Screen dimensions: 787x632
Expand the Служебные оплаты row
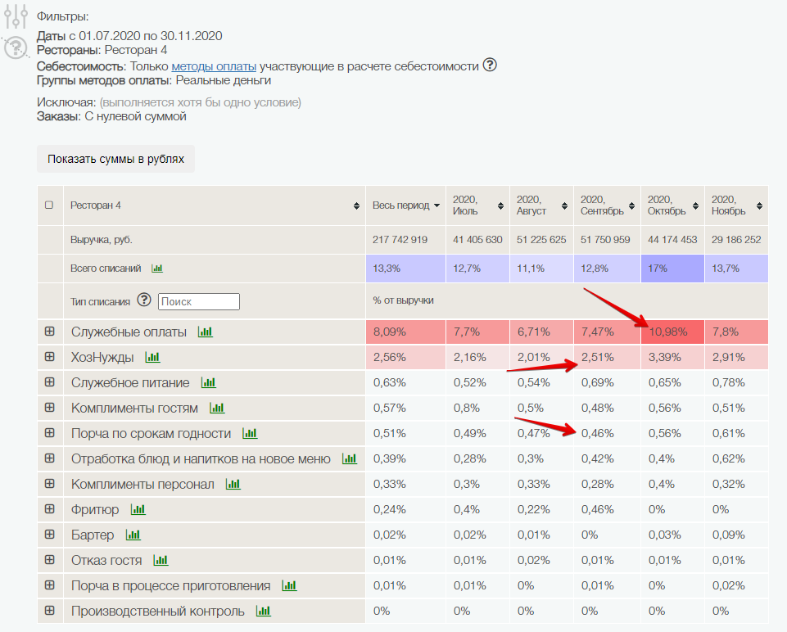[50, 331]
